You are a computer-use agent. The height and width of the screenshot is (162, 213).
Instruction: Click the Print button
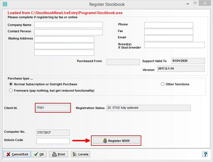(59, 154)
